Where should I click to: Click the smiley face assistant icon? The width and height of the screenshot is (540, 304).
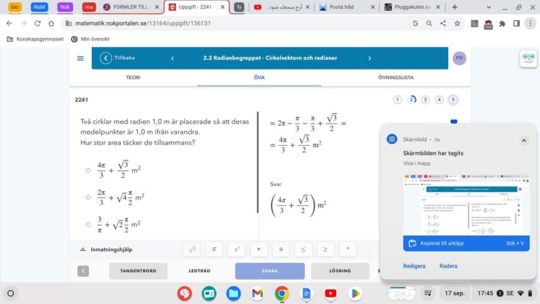pyautogui.click(x=527, y=59)
